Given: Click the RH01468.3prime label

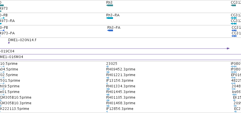Looking at the screenshot, I should pyautogui.click(x=121, y=103).
